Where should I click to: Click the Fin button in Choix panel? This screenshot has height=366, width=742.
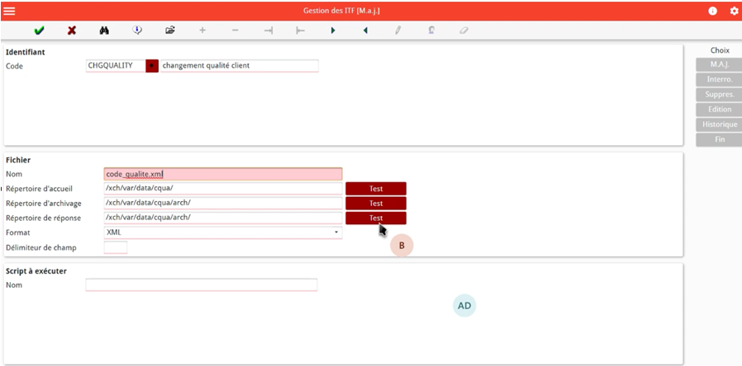(x=719, y=139)
